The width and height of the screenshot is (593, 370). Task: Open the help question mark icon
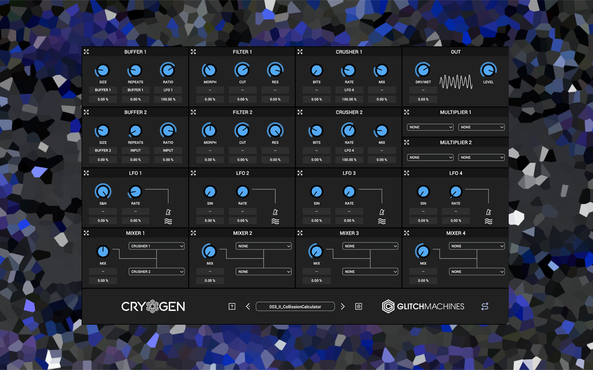click(x=232, y=306)
